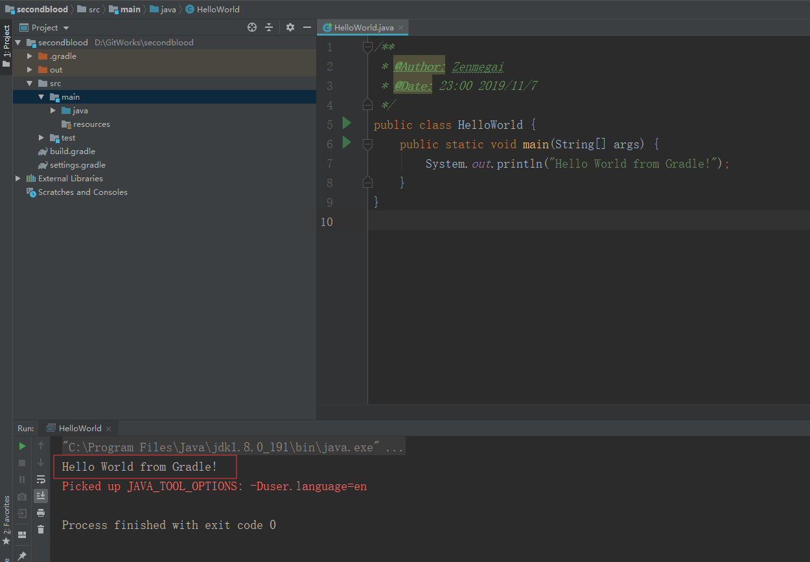
Task: Expand the java folder in tree
Action: [x=53, y=111]
